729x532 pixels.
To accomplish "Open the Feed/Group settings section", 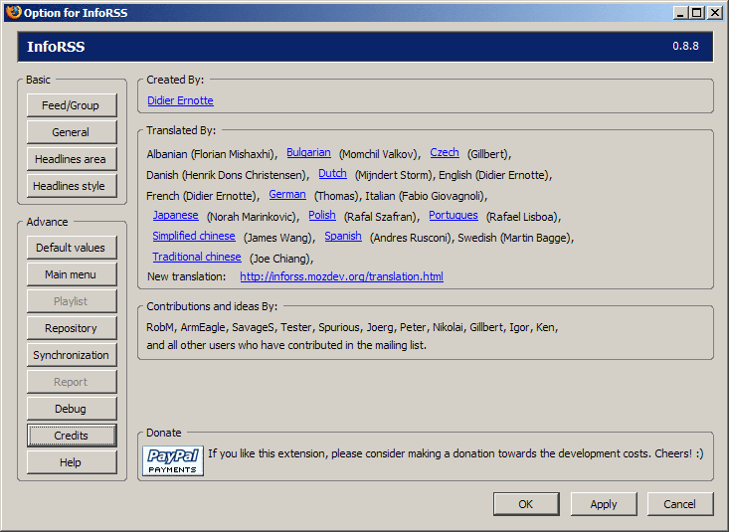I will [x=72, y=105].
